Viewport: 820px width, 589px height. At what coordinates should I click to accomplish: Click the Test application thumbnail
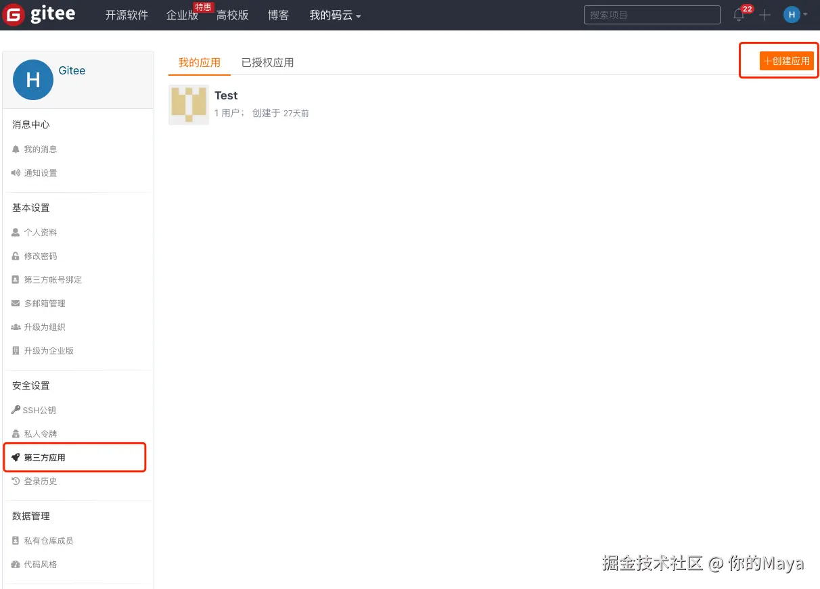pyautogui.click(x=188, y=105)
